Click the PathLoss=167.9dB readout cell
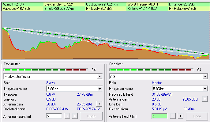This screenshot has height=122, width=210. [17, 9]
